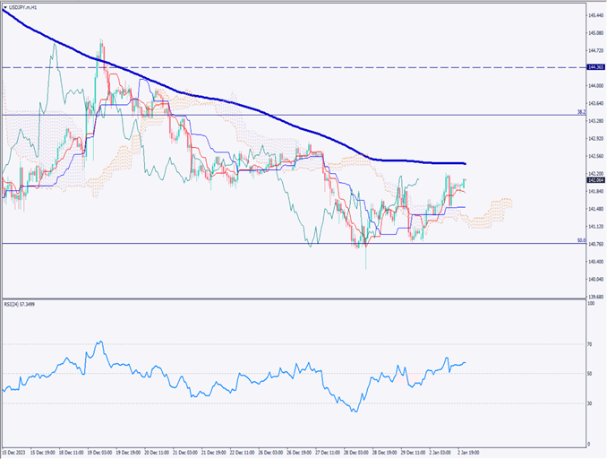
Task: Click the RSI line's lowest trough
Action: point(355,411)
